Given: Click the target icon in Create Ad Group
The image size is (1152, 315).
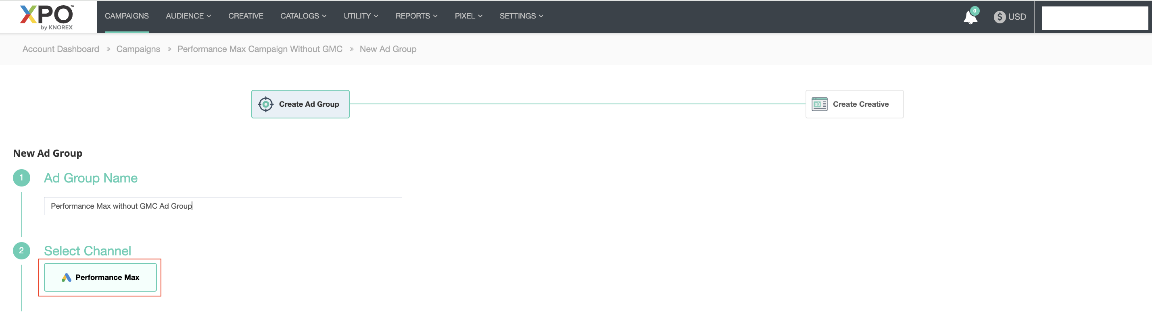Looking at the screenshot, I should tap(266, 104).
